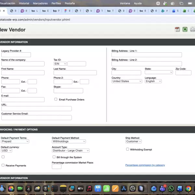Export the vendor form to PDF
Image resolution: width=195 pixels, height=195 pixels.
pyautogui.click(x=177, y=30)
